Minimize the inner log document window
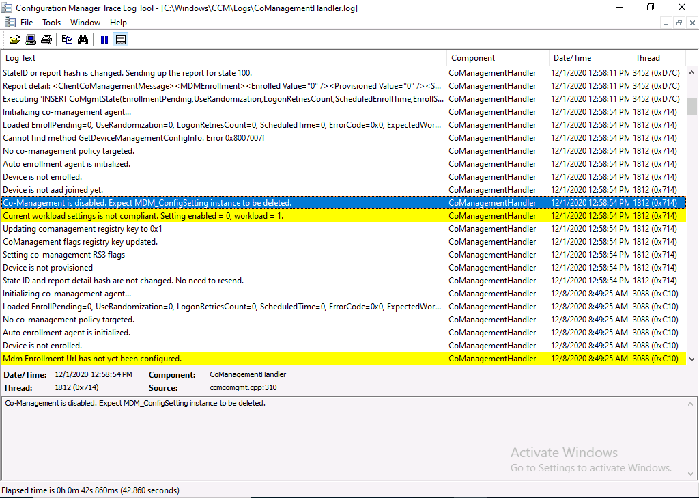This screenshot has width=699, height=498. [x=666, y=23]
